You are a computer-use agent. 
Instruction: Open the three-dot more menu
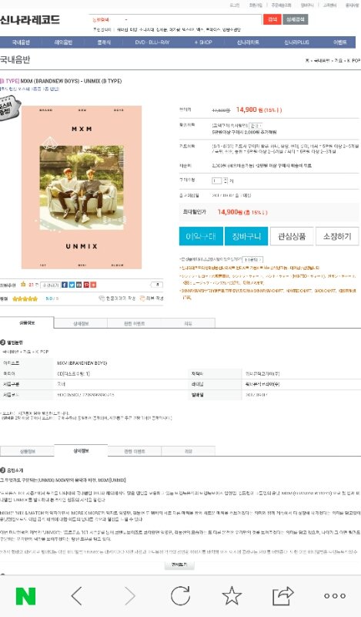(335, 596)
